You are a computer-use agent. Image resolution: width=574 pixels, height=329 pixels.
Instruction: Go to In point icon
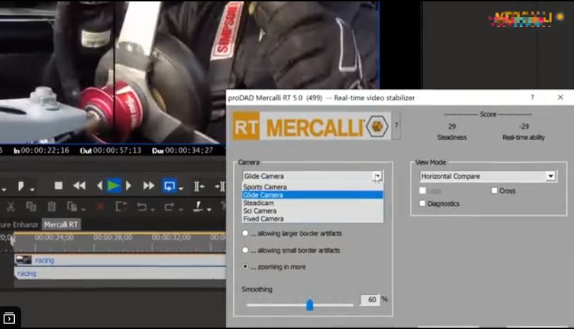[199, 187]
